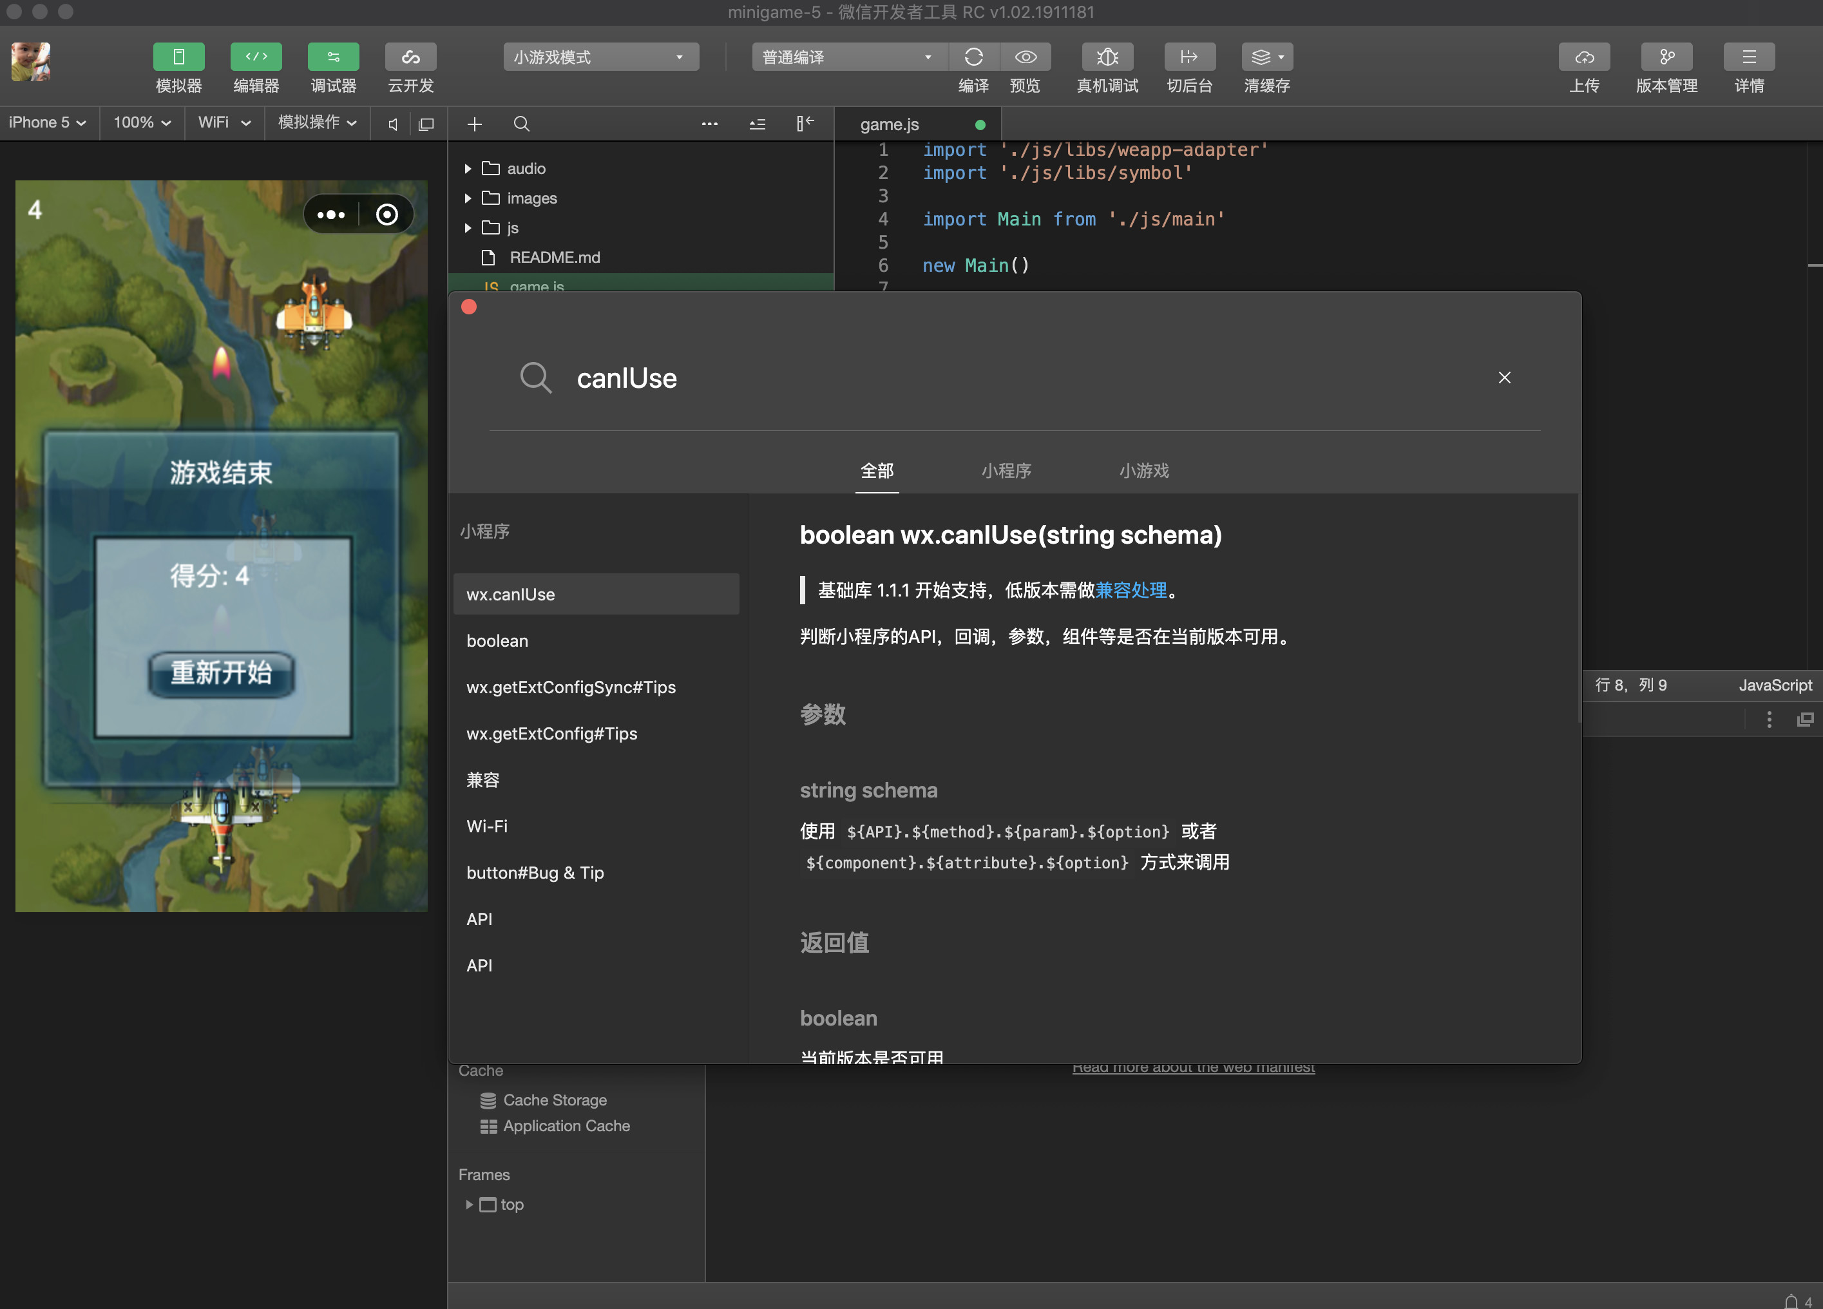Click the simulator capsule menu dots
Image resolution: width=1823 pixels, height=1309 pixels.
331,215
